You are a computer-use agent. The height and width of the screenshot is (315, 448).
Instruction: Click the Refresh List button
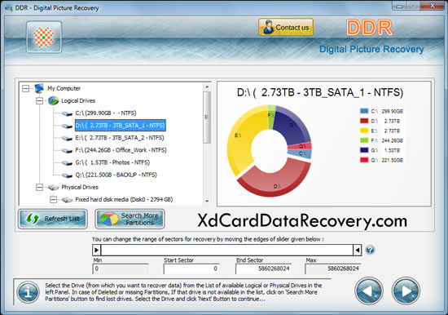click(53, 219)
